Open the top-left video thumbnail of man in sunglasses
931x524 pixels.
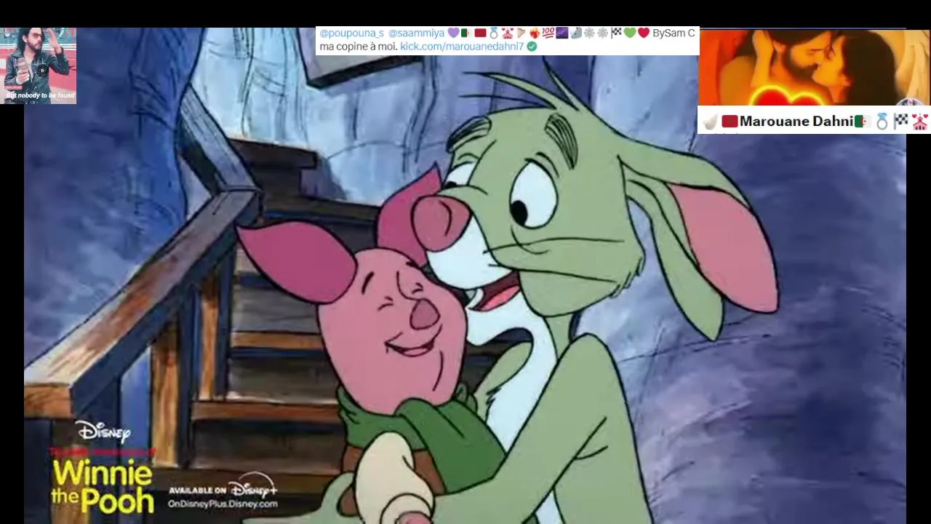pyautogui.click(x=39, y=65)
